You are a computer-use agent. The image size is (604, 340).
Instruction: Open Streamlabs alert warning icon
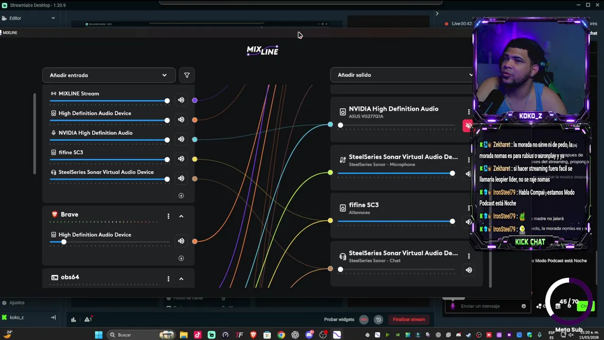coord(88,319)
